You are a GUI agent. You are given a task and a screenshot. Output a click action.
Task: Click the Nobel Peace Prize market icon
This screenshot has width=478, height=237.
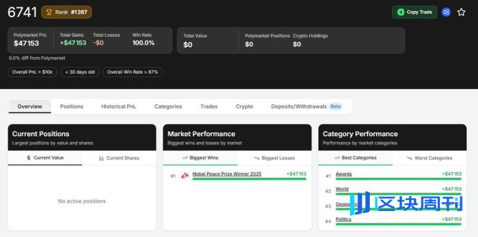click(x=185, y=176)
